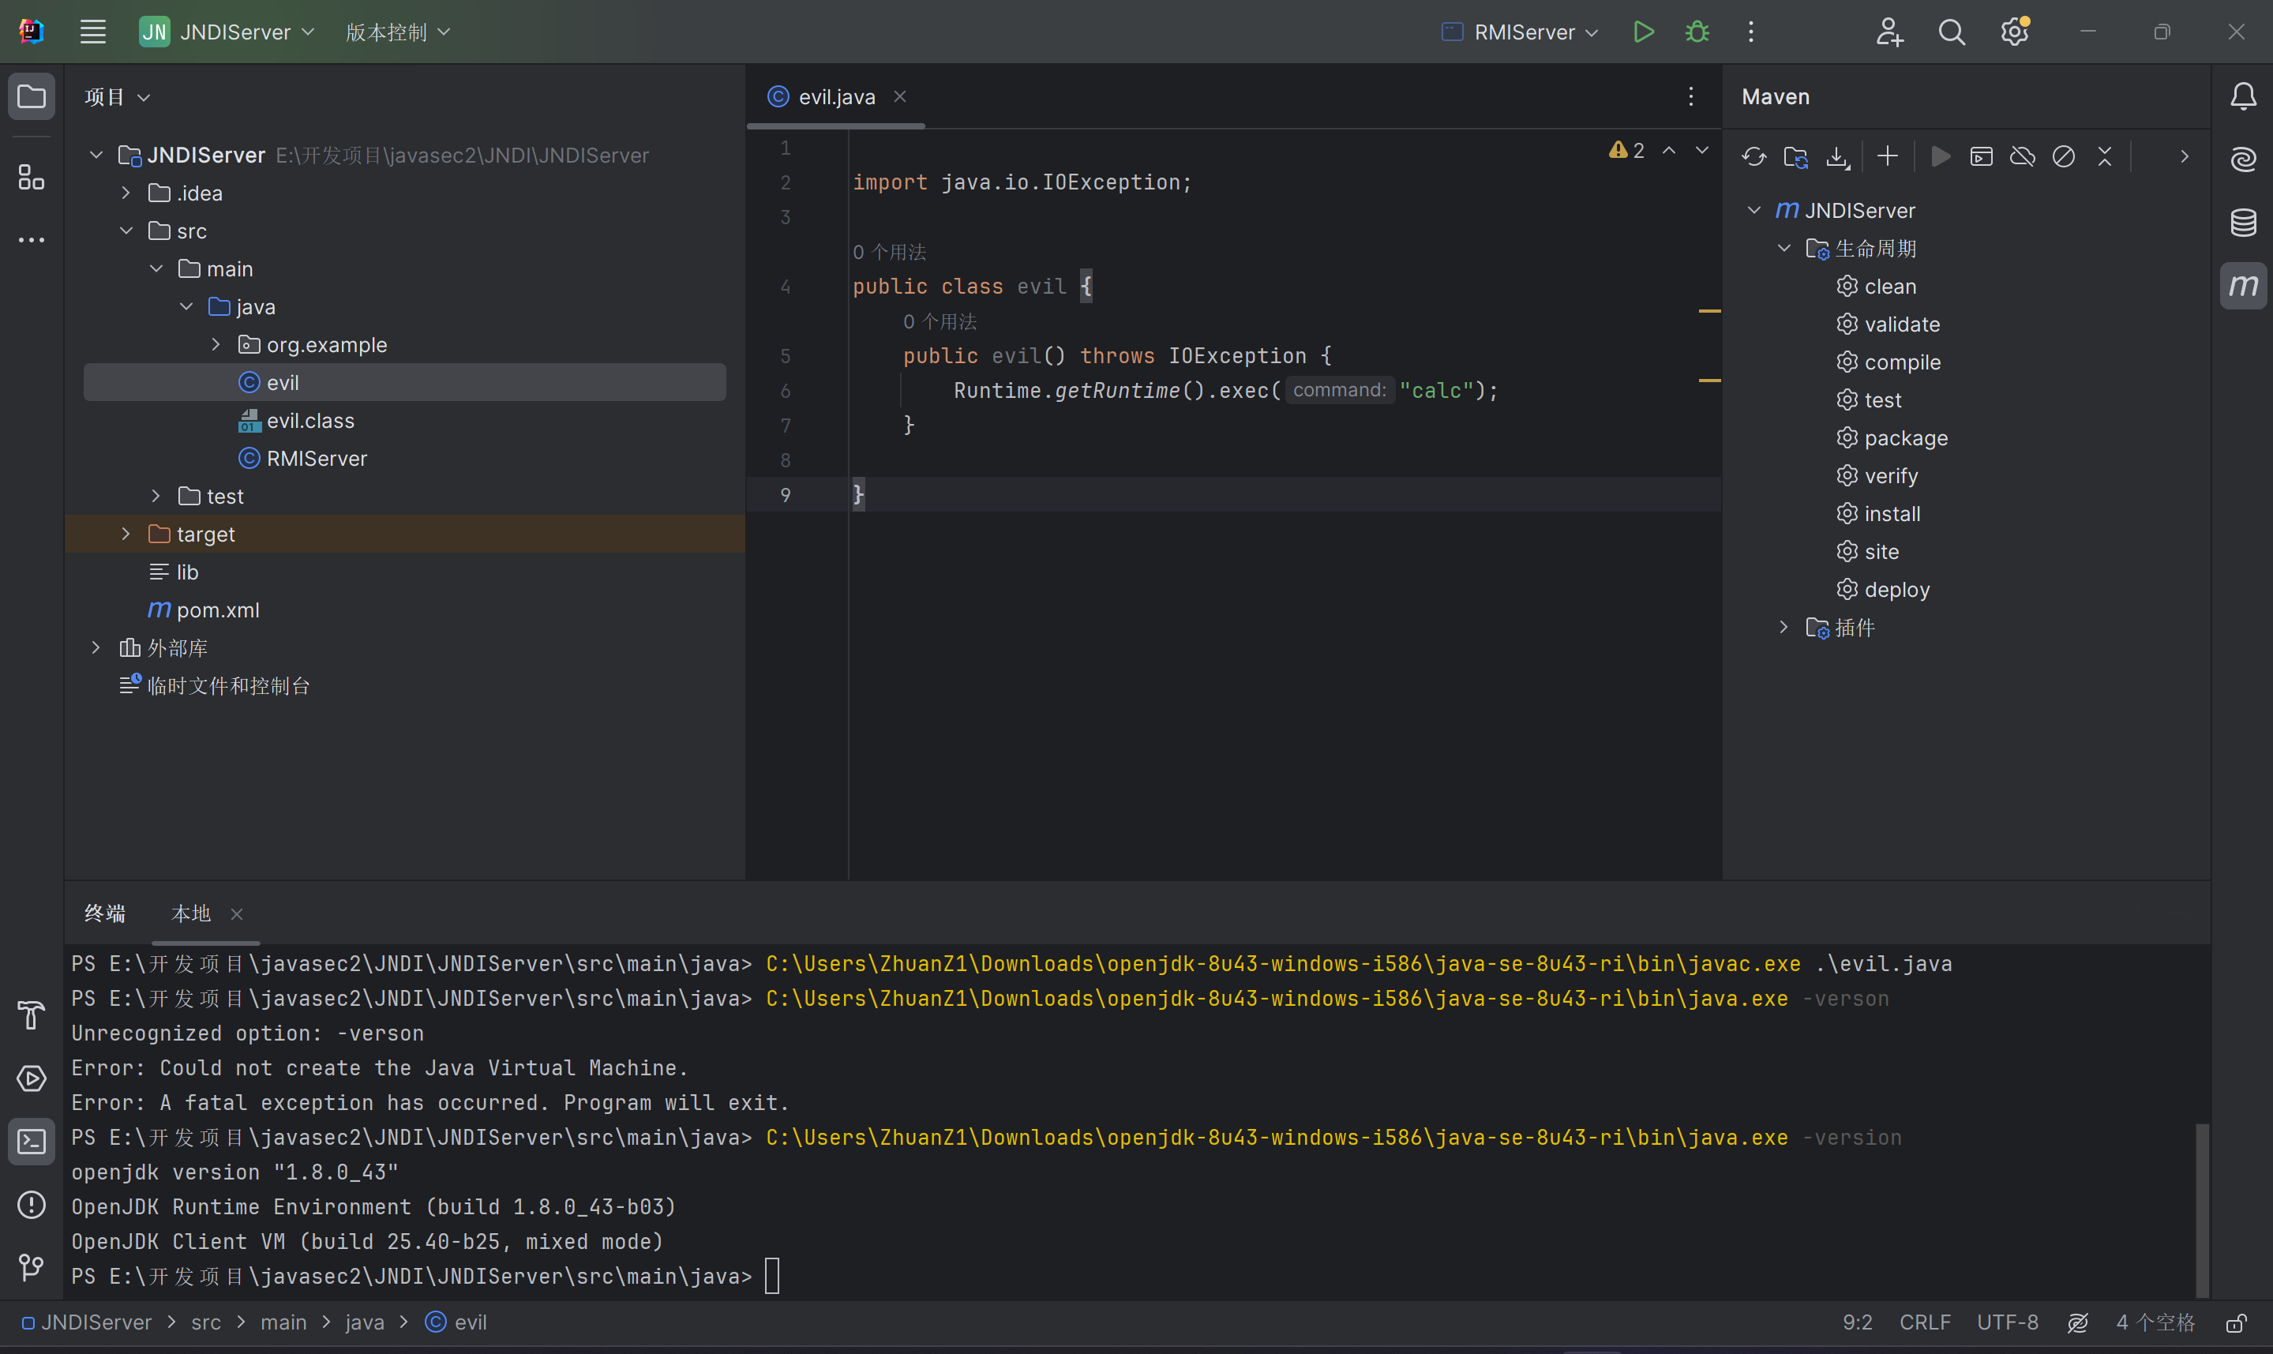The width and height of the screenshot is (2273, 1354).
Task: Expand the 插件 node in Maven
Action: pyautogui.click(x=1784, y=628)
